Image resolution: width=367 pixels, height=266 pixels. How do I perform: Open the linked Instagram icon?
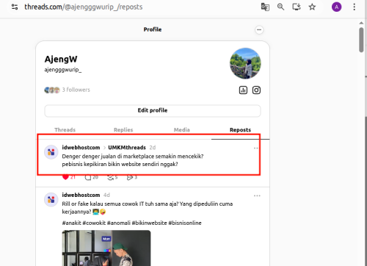click(x=256, y=90)
